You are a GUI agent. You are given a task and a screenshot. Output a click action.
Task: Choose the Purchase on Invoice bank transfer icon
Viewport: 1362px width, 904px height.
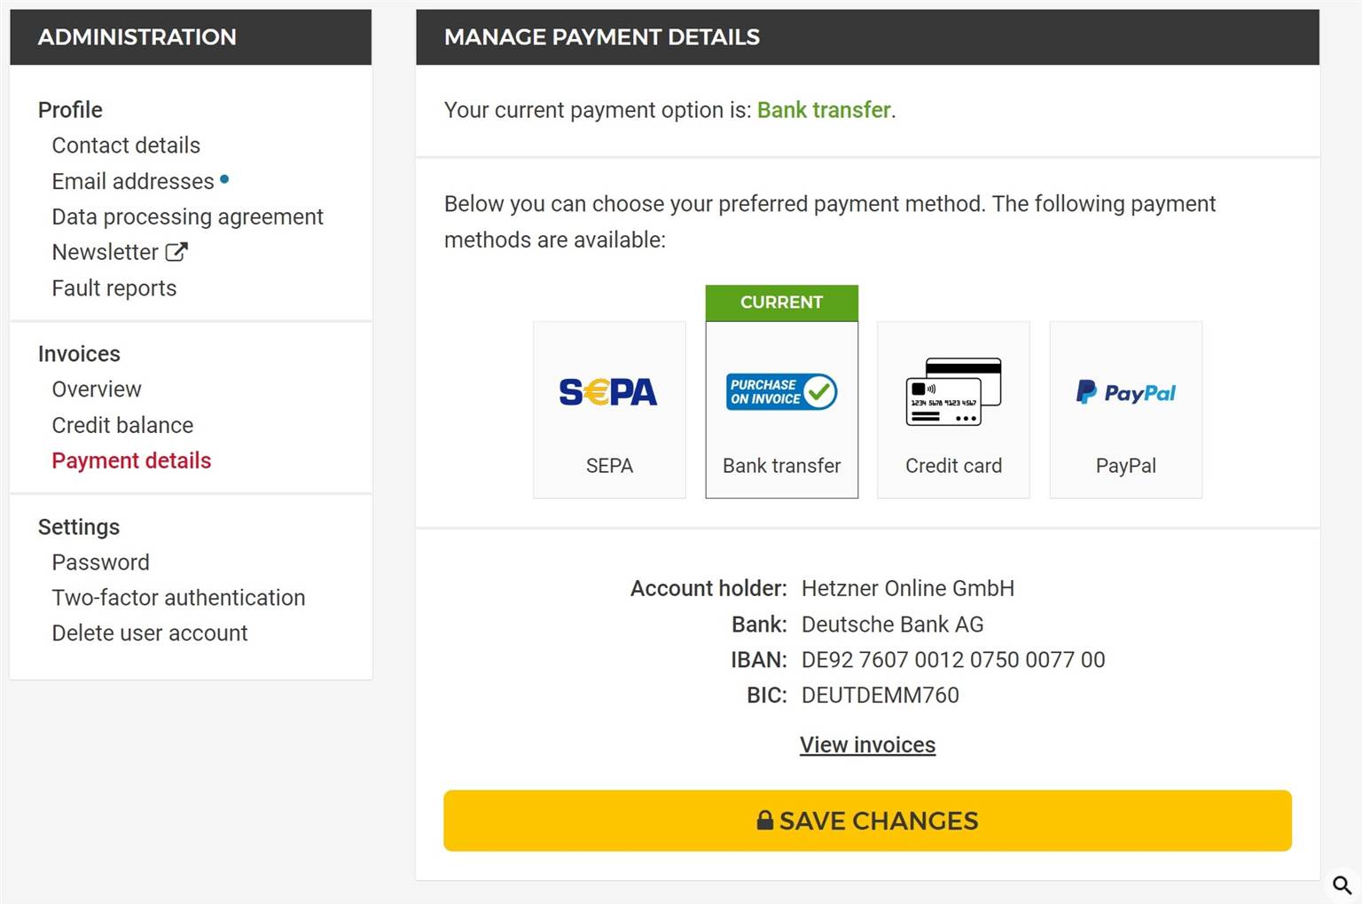[781, 391]
